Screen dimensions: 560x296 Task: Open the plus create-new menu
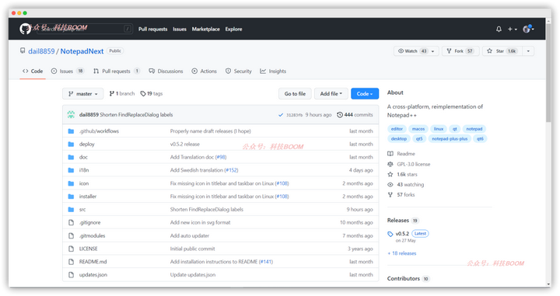[x=512, y=30]
